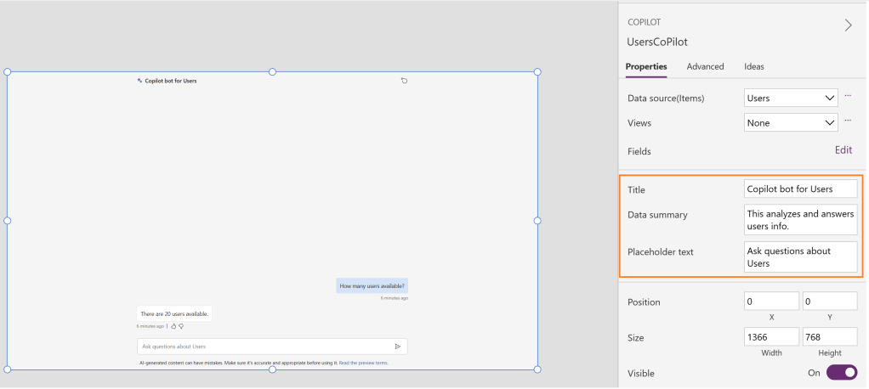
Task: Collapse the properties pane with the chevron
Action: click(848, 25)
